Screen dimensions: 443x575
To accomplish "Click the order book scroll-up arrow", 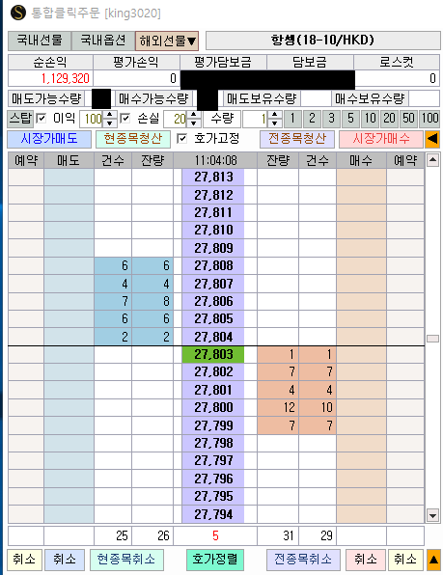I will [x=432, y=160].
